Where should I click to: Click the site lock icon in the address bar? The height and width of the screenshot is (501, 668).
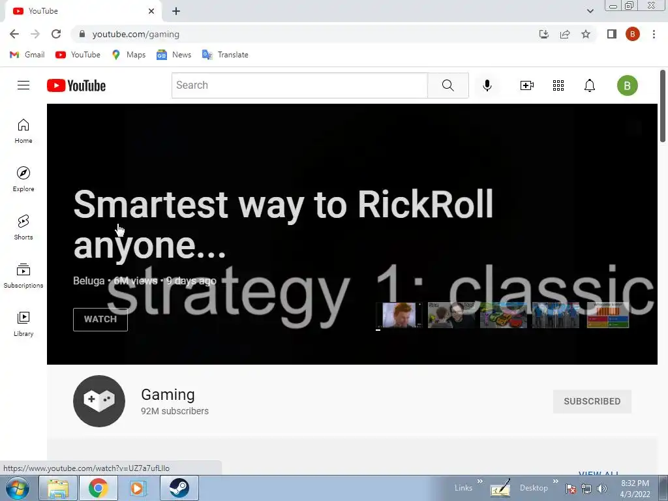pos(82,34)
